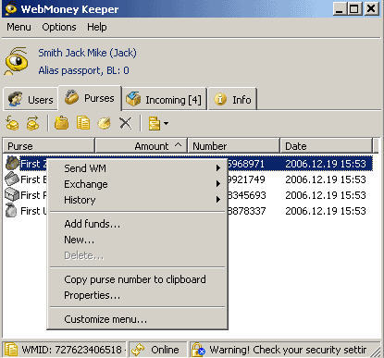Screen dimensions: 384x358
Task: Click the security lock warning icon
Action: 198,350
